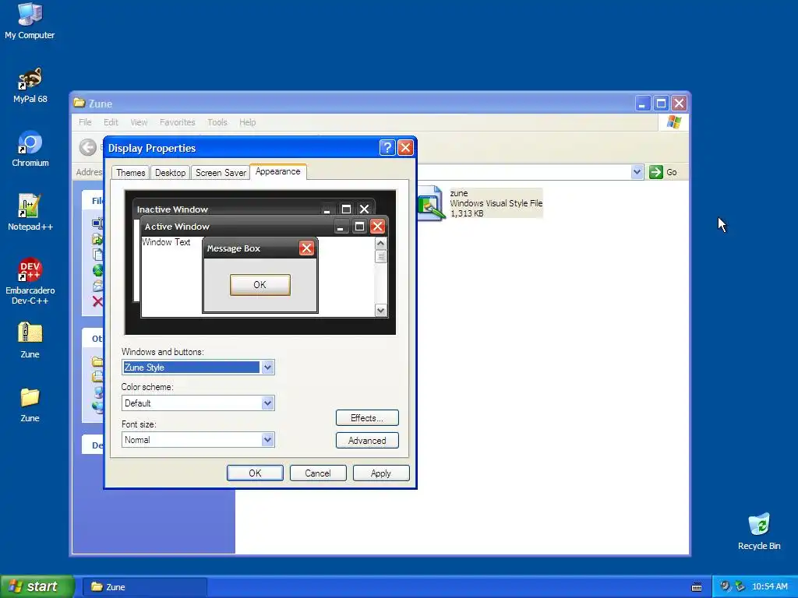This screenshot has height=598, width=798.
Task: Select the Zune zip archive icon
Action: click(x=30, y=339)
